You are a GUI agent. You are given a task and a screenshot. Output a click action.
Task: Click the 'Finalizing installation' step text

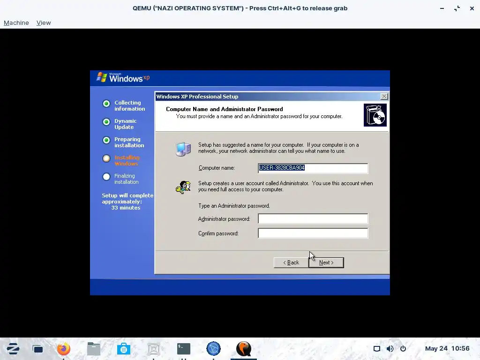(127, 179)
